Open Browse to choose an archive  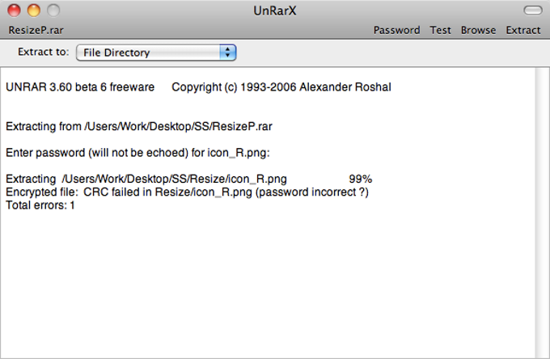coord(478,30)
